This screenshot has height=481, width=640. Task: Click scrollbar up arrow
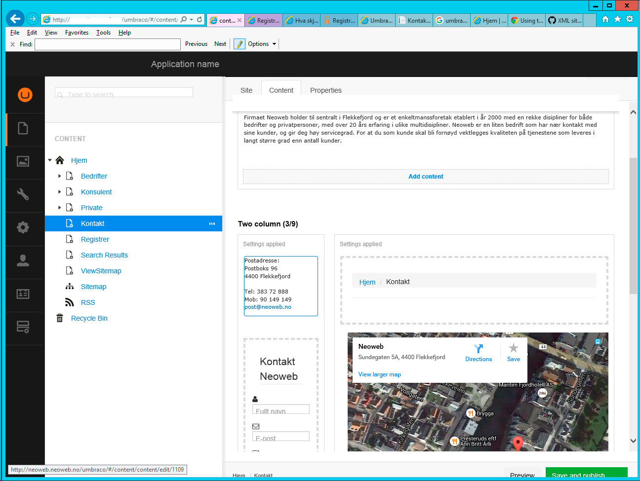[x=633, y=112]
